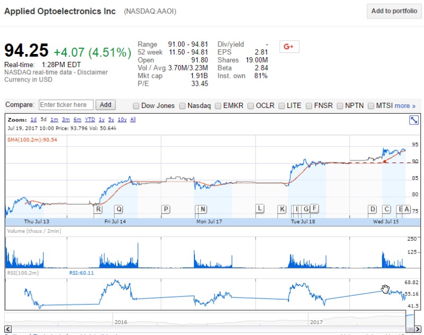Open news marker N on chart
The width and height of the screenshot is (424, 335).
click(x=203, y=209)
